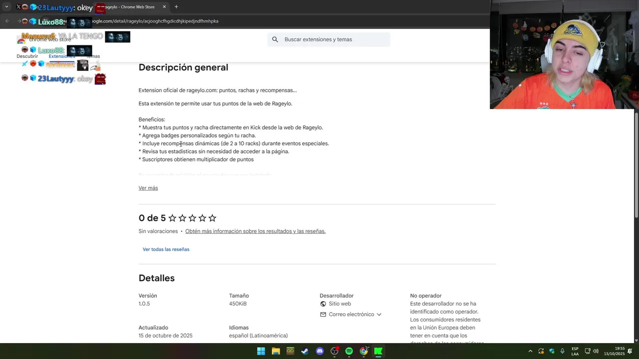Open the volume speaker tray icon
The height and width of the screenshot is (359, 639).
pyautogui.click(x=596, y=351)
